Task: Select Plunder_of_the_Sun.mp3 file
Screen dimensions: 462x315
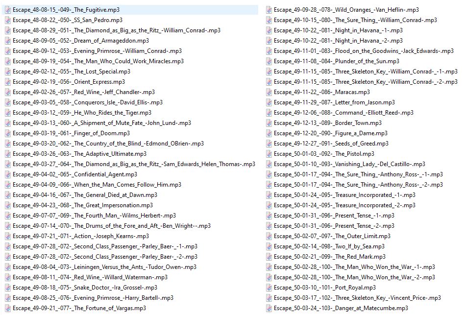Action: 337,61
